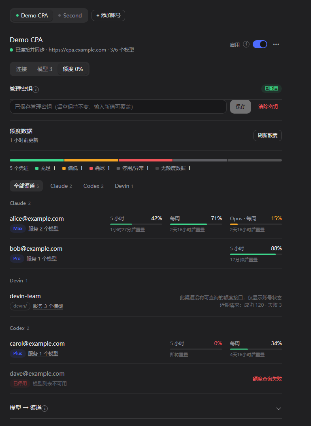Click alice's 每周 71% progress bar

pos(196,224)
